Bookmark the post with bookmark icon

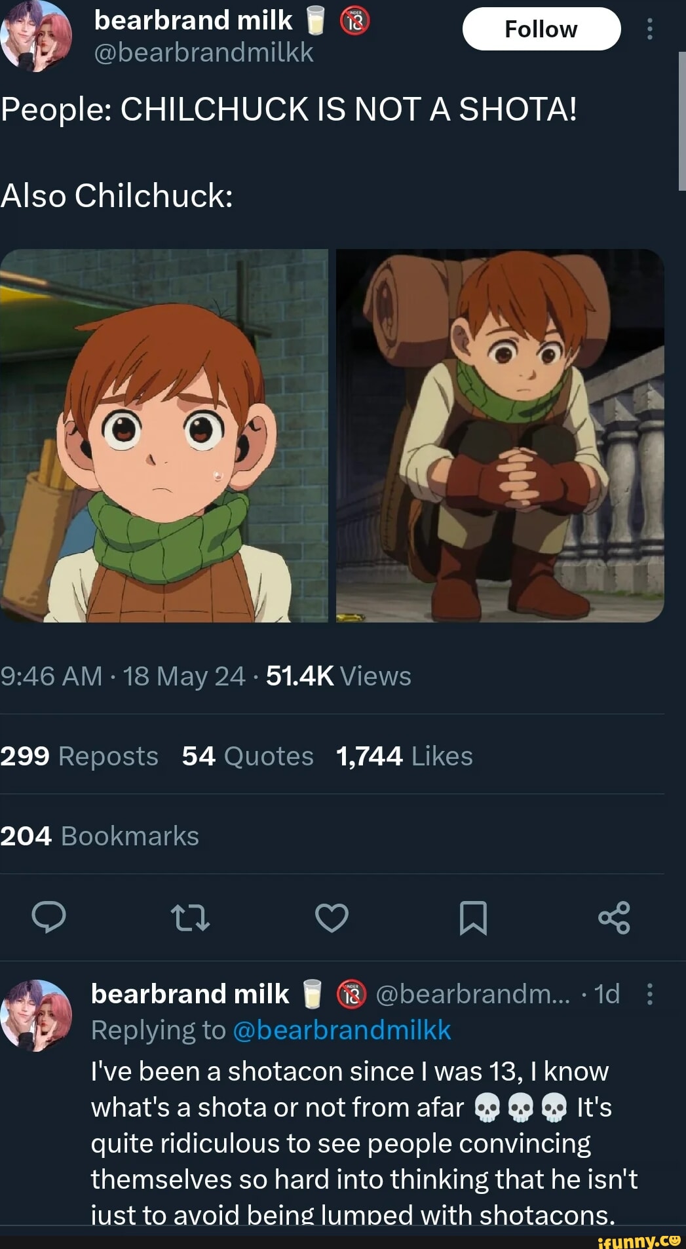(473, 917)
